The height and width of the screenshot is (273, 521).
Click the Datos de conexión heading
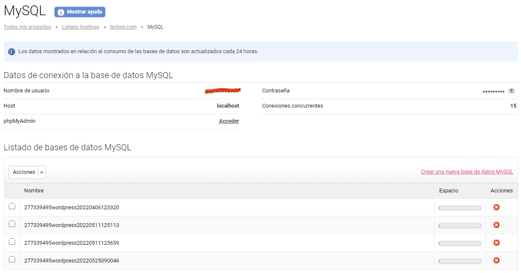[x=89, y=76]
